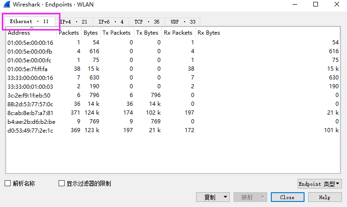The width and height of the screenshot is (347, 207).
Task: Switch to the IPv6 · 4 tab
Action: click(x=111, y=22)
